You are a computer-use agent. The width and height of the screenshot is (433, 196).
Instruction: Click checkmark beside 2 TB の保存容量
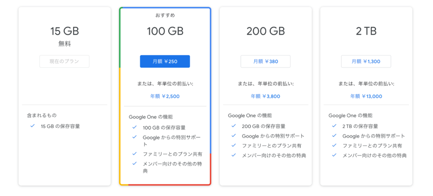(x=334, y=125)
